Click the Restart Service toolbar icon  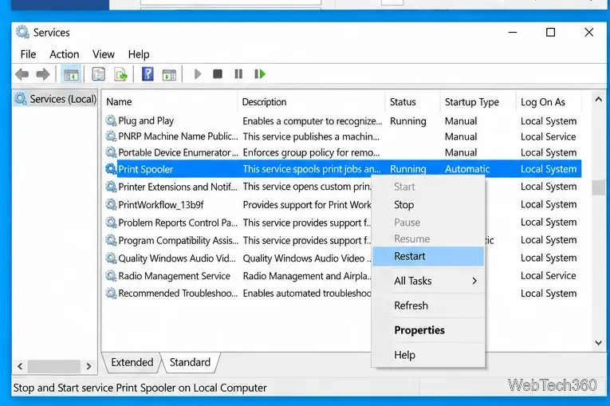[x=259, y=73]
